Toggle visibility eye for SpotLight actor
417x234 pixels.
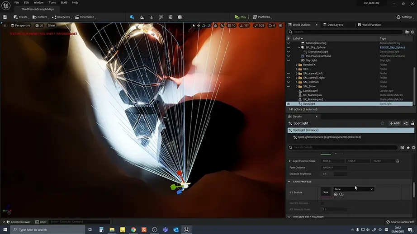click(x=289, y=104)
